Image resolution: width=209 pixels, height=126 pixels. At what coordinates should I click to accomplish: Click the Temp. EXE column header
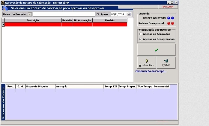(111, 86)
